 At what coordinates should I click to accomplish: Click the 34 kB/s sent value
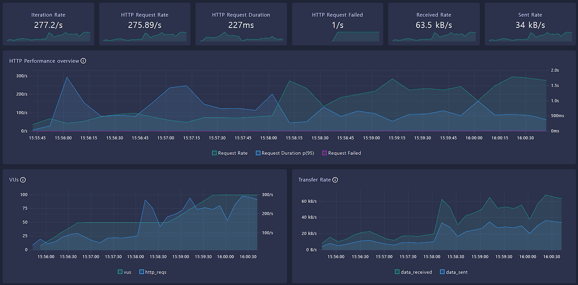click(530, 25)
